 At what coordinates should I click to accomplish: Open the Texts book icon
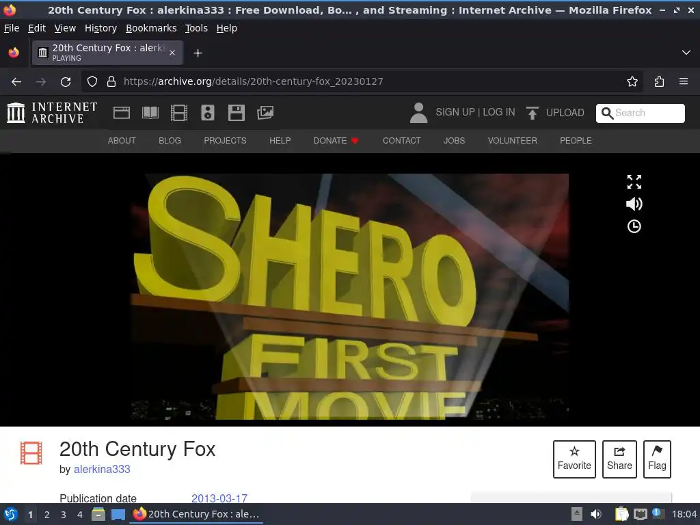coord(150,113)
